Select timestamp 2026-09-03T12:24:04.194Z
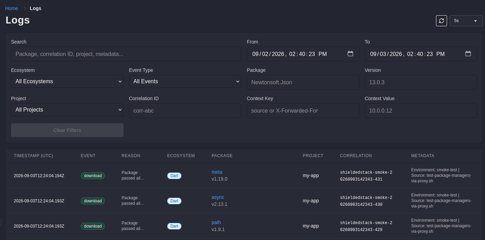 point(39,176)
